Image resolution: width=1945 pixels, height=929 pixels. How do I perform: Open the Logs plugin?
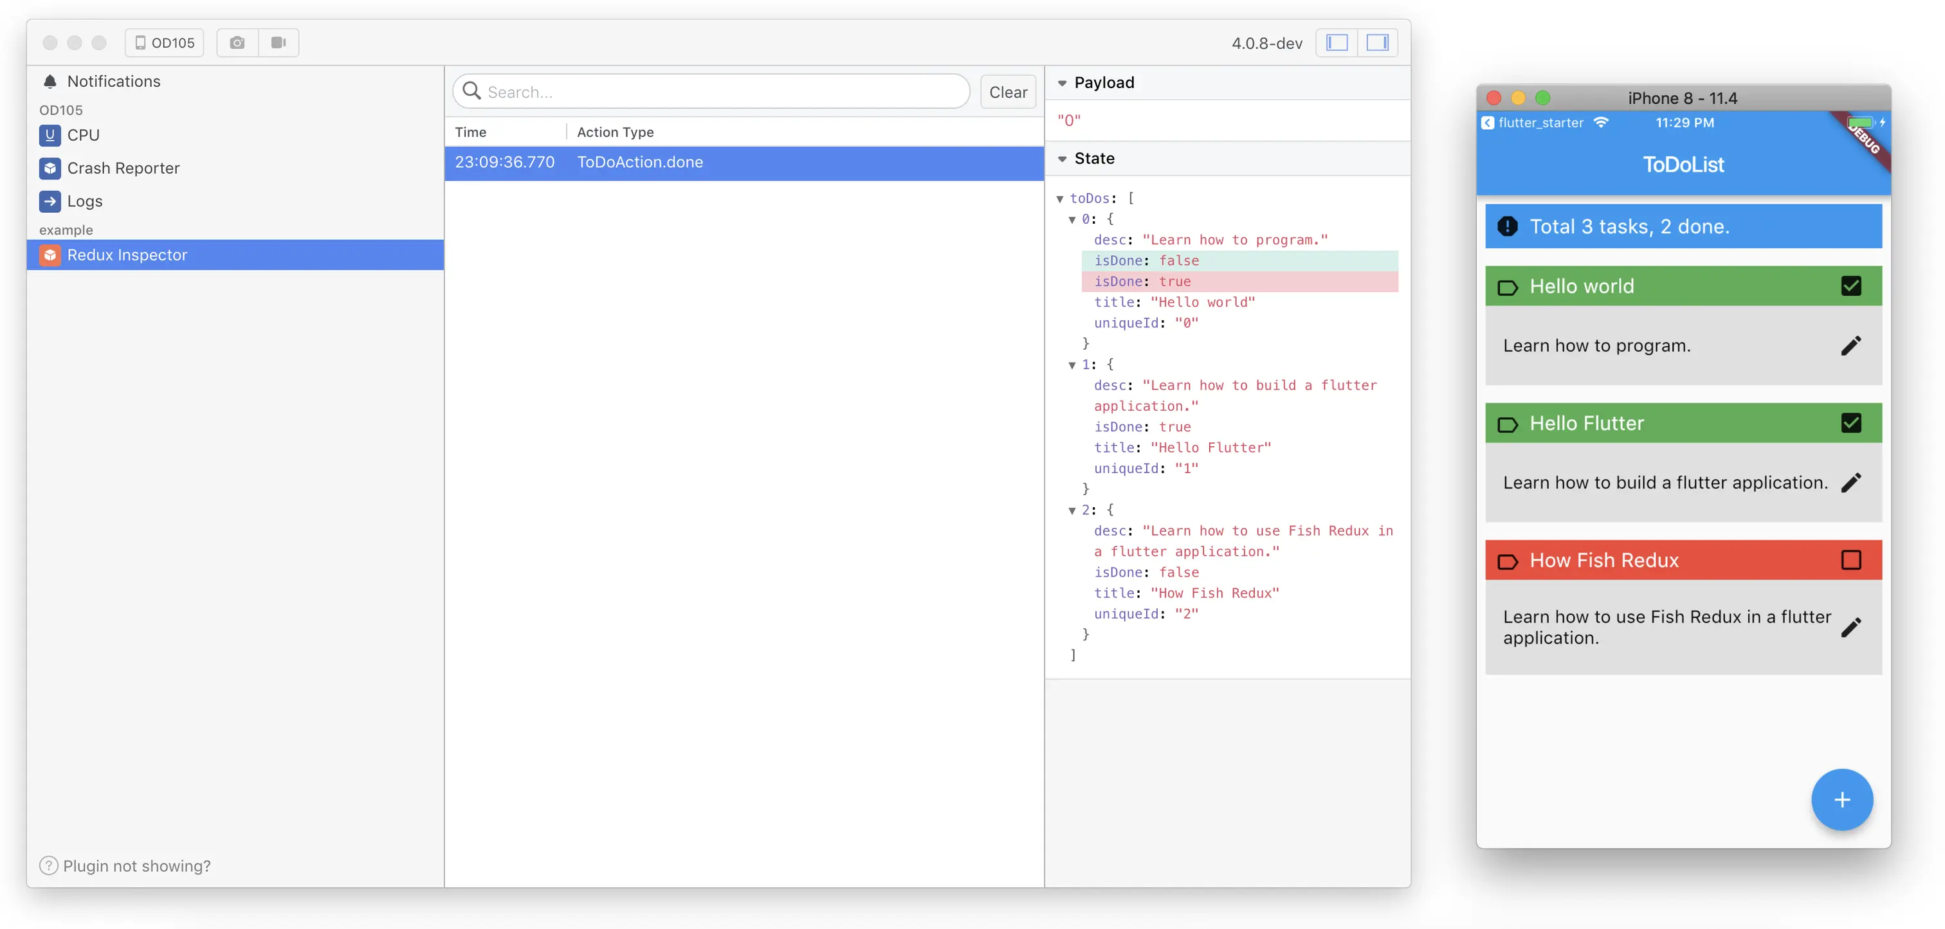click(x=84, y=201)
